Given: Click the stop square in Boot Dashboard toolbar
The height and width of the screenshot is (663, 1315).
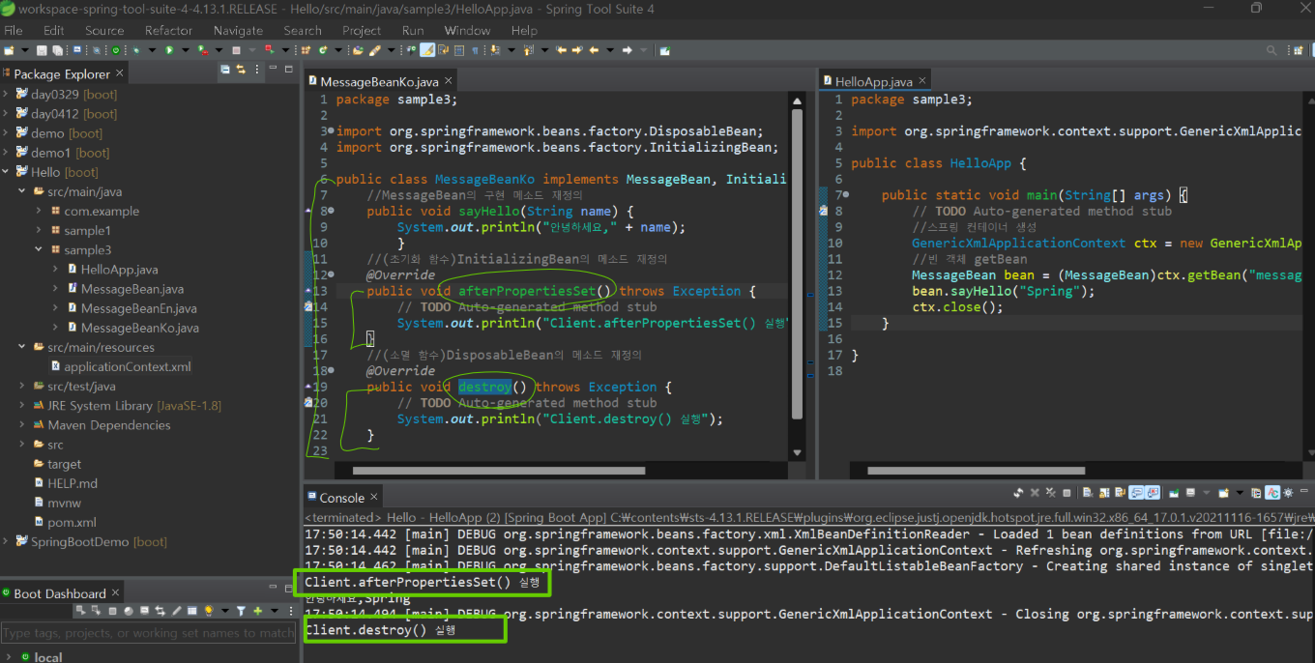Looking at the screenshot, I should coord(112,611).
